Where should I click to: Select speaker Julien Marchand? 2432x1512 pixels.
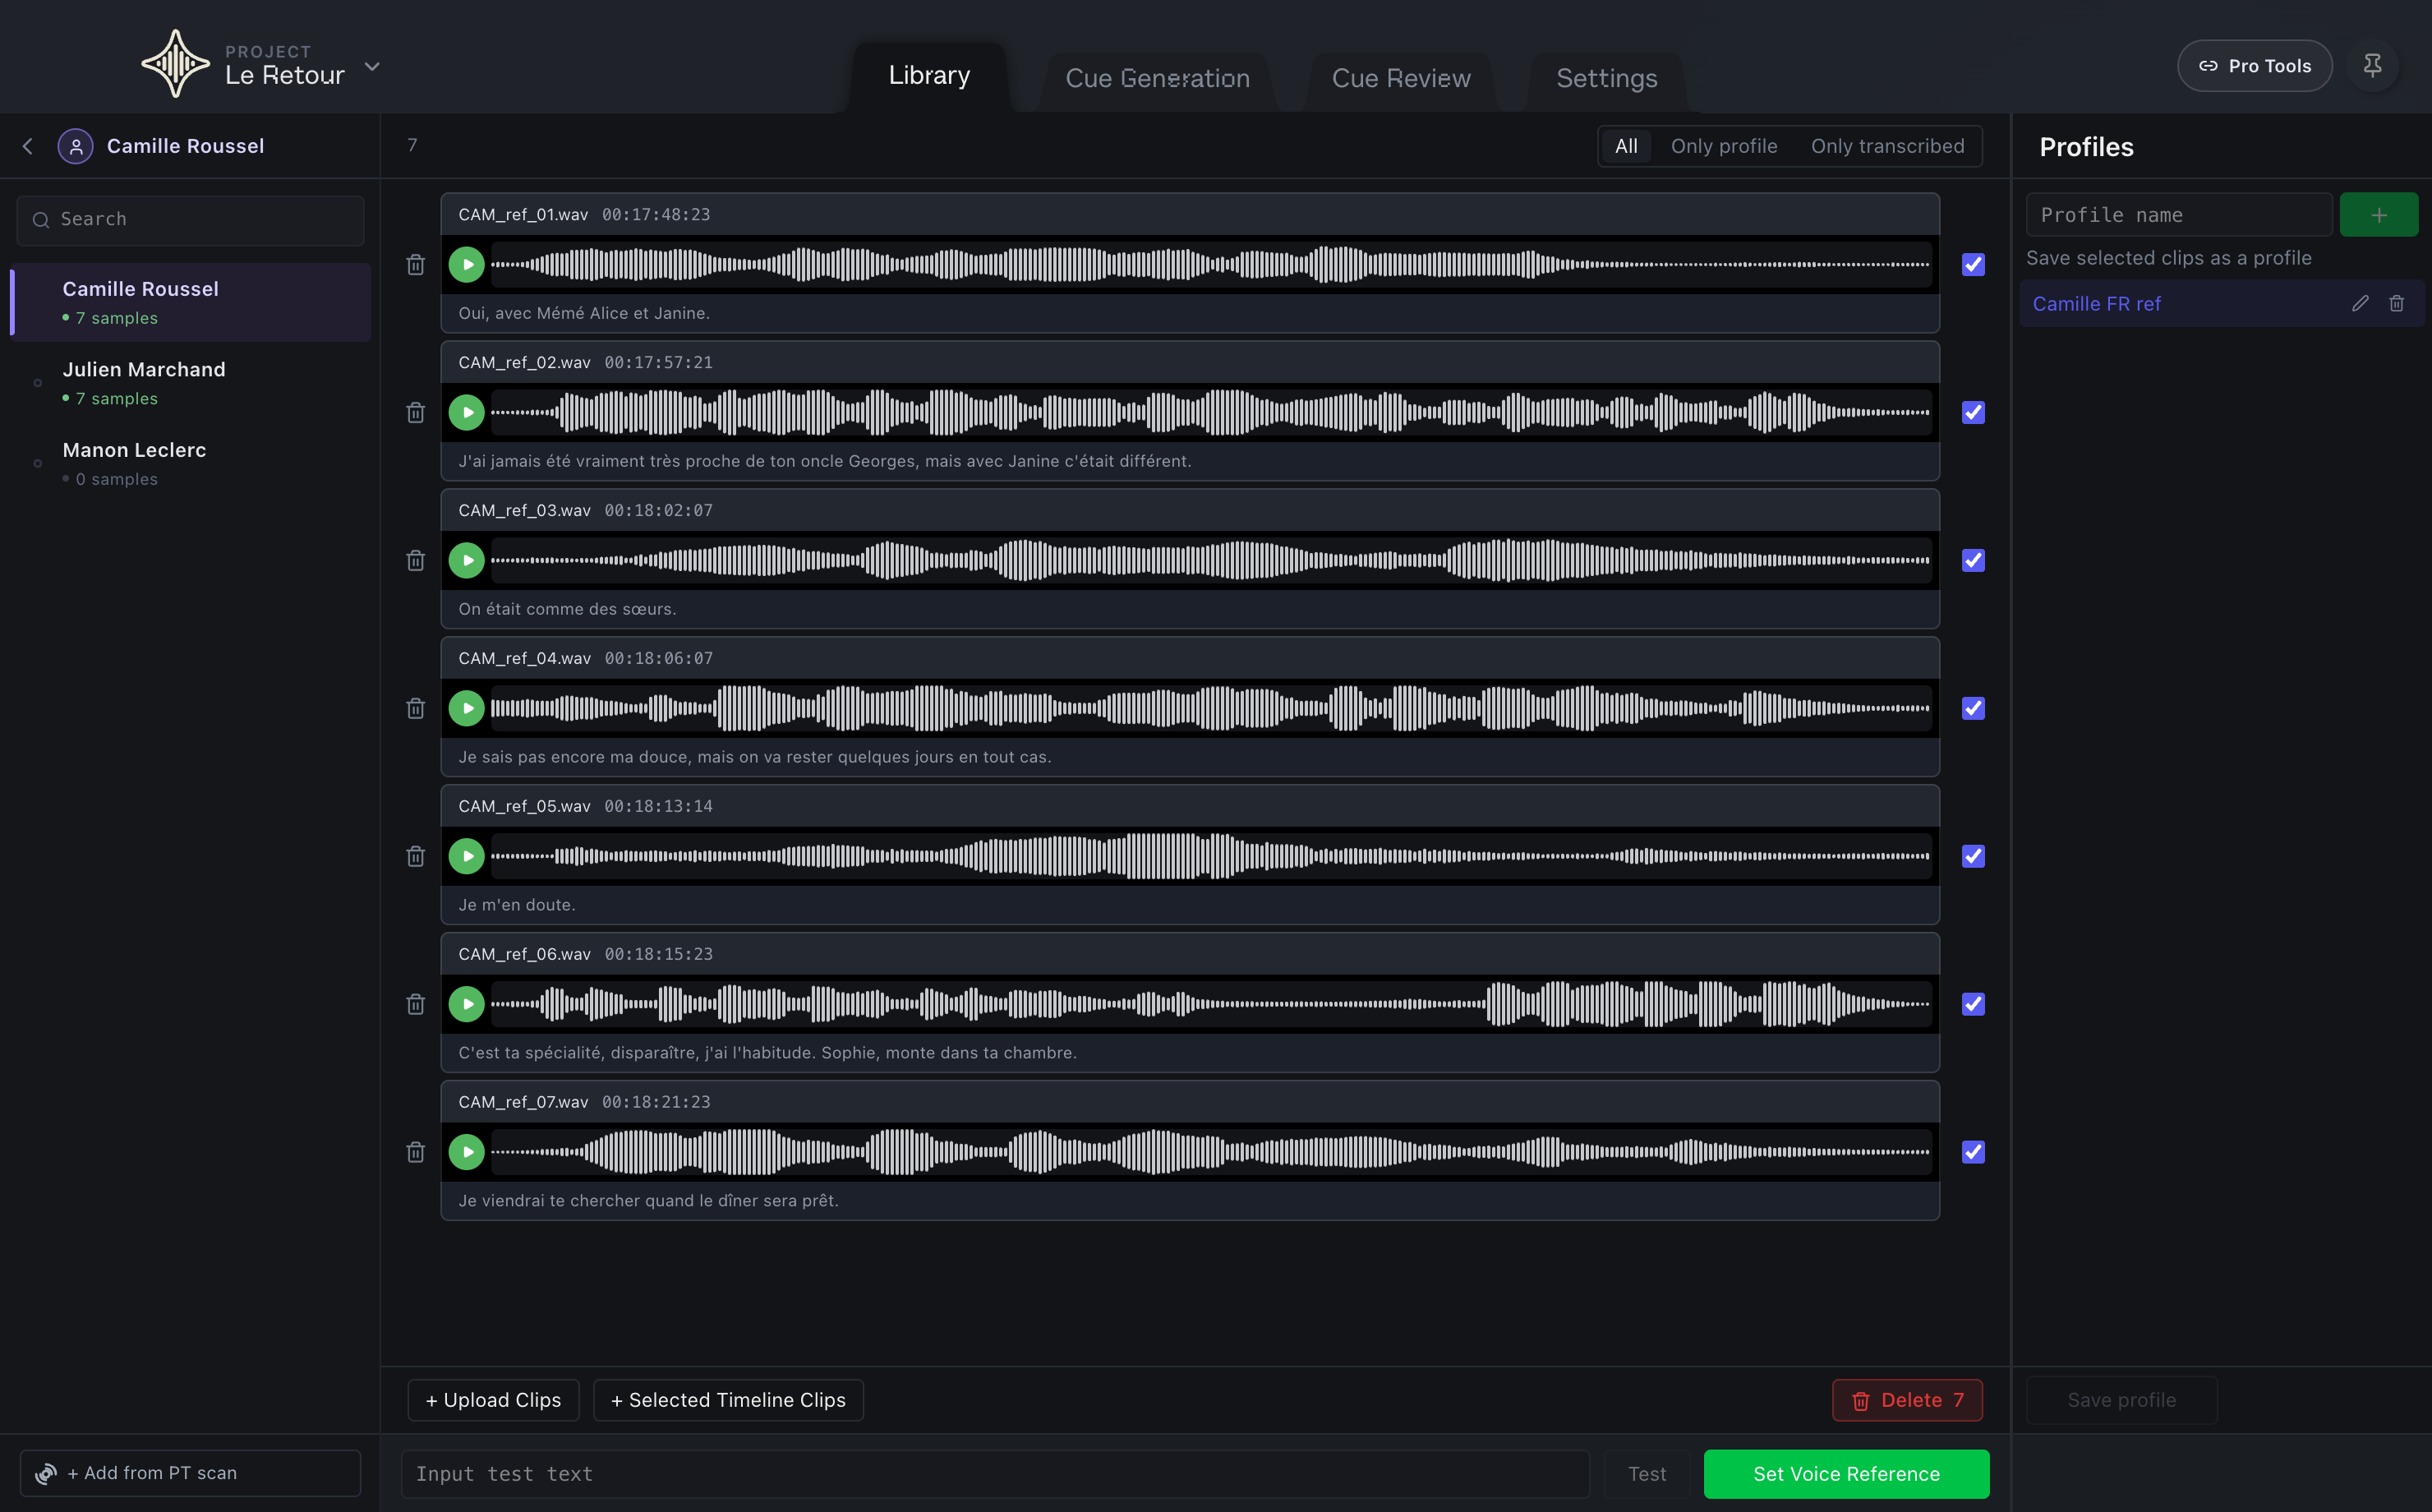190,383
